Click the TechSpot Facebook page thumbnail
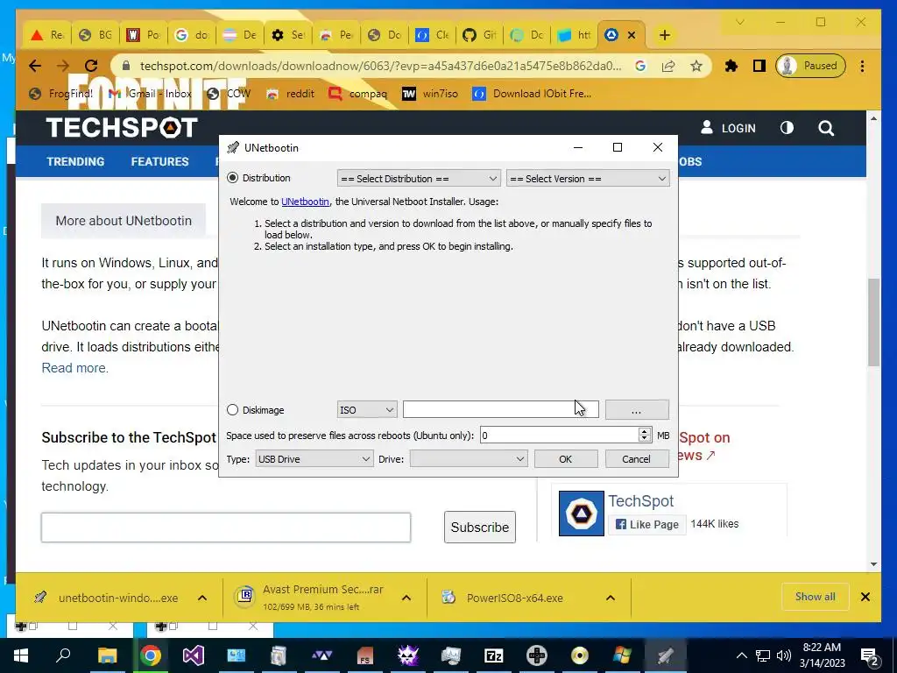 tap(582, 514)
